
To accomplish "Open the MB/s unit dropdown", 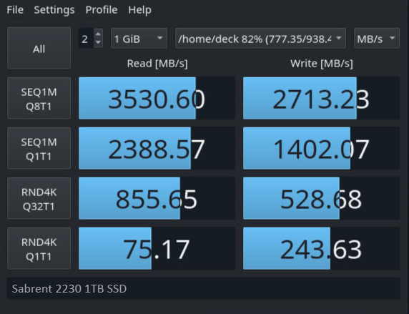I will click(377, 39).
